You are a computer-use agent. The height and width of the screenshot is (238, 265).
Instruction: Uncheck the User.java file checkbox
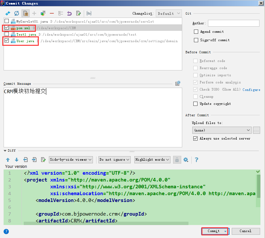pos(7,40)
